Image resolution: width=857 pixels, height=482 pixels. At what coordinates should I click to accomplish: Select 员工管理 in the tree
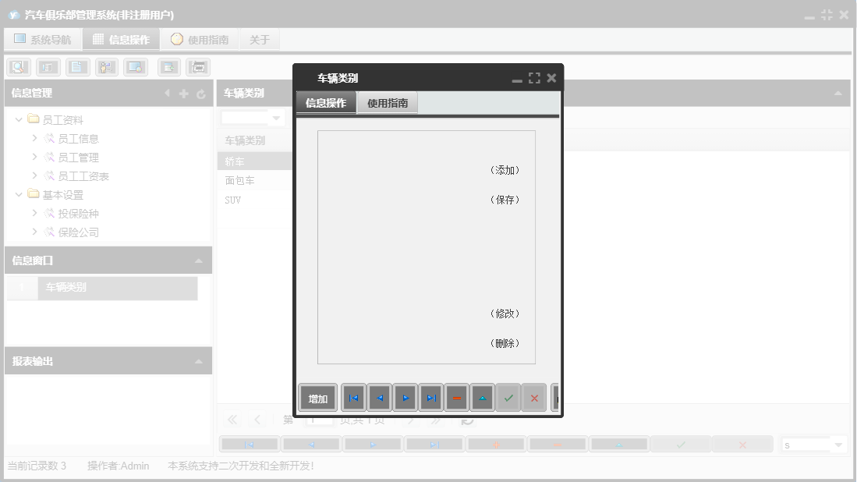click(78, 158)
